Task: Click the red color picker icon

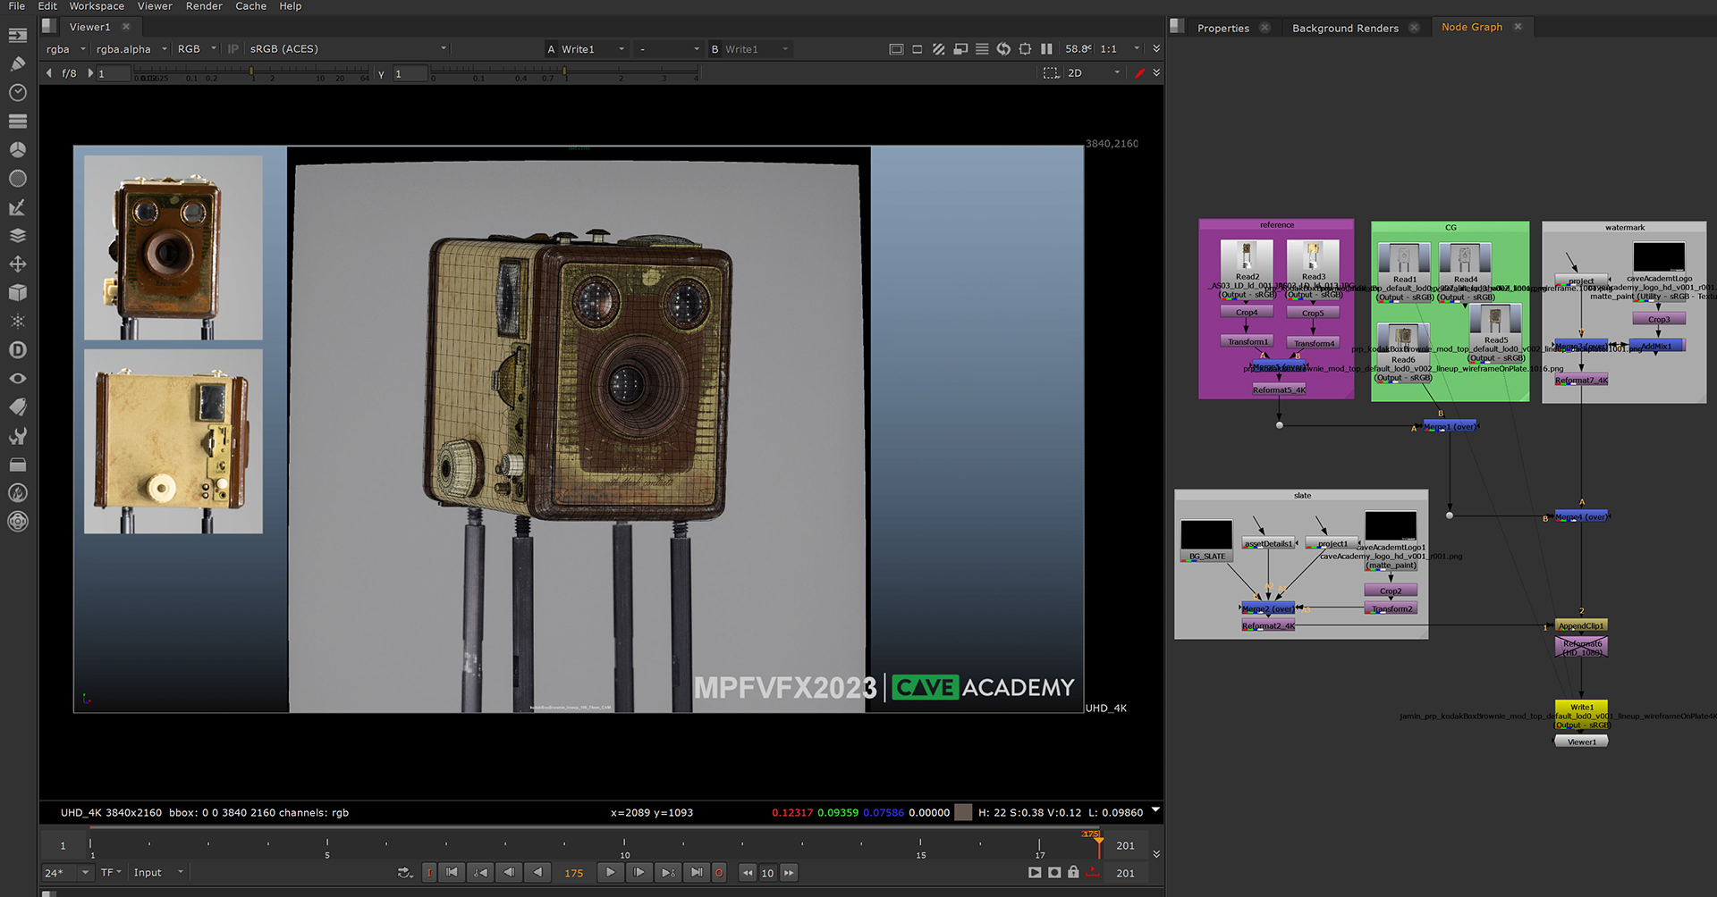Action: (1139, 73)
